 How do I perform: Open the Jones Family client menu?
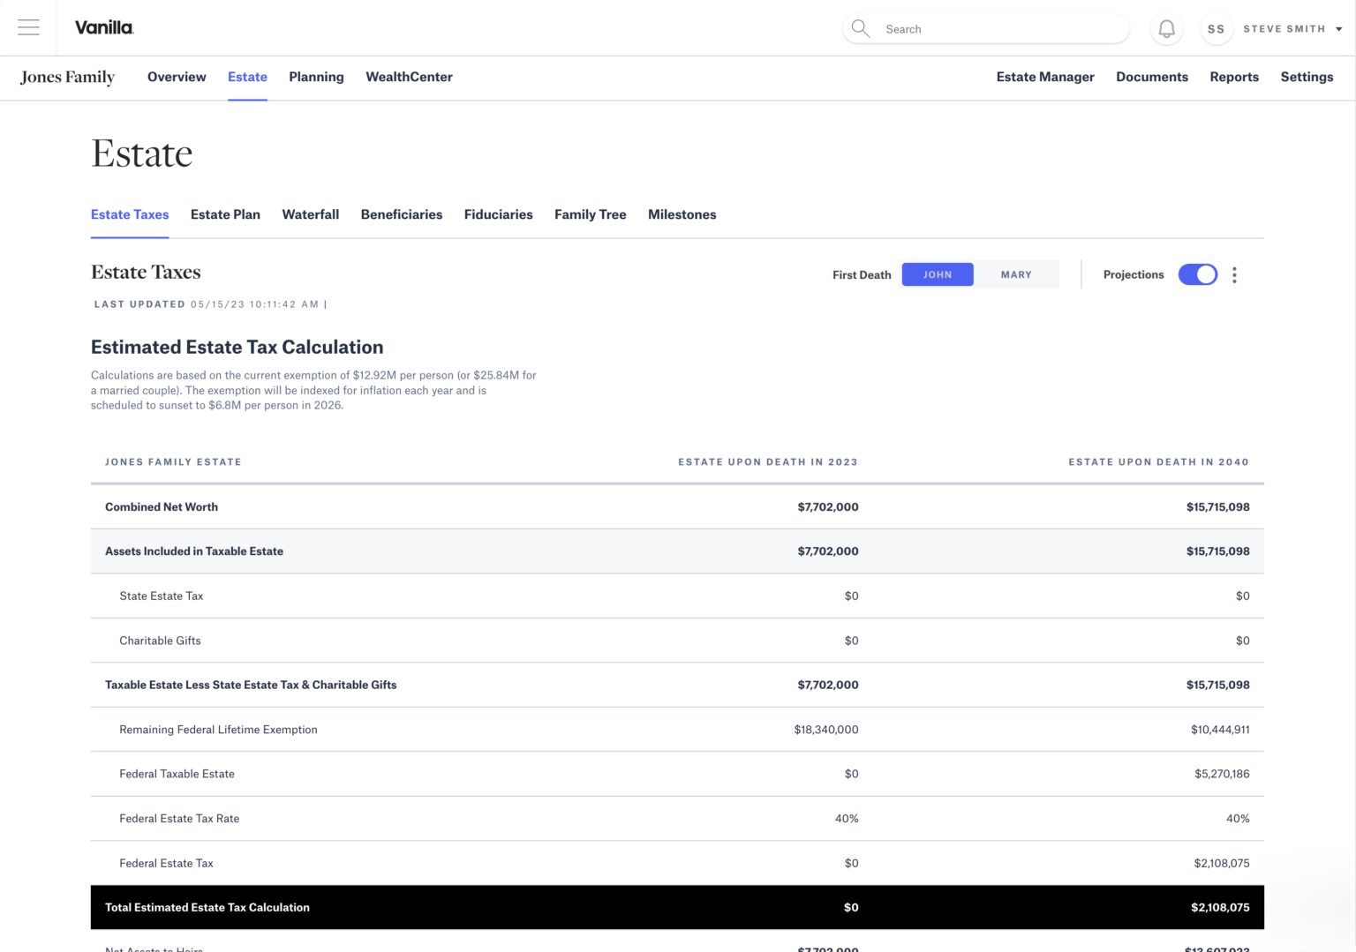(x=67, y=78)
